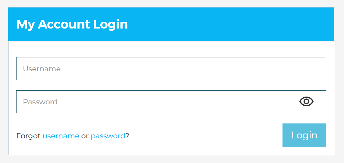Select the Username placeholder text
This screenshot has width=344, height=163.
[x=42, y=69]
